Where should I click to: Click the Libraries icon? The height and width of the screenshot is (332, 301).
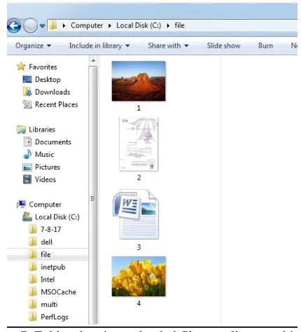click(x=21, y=130)
